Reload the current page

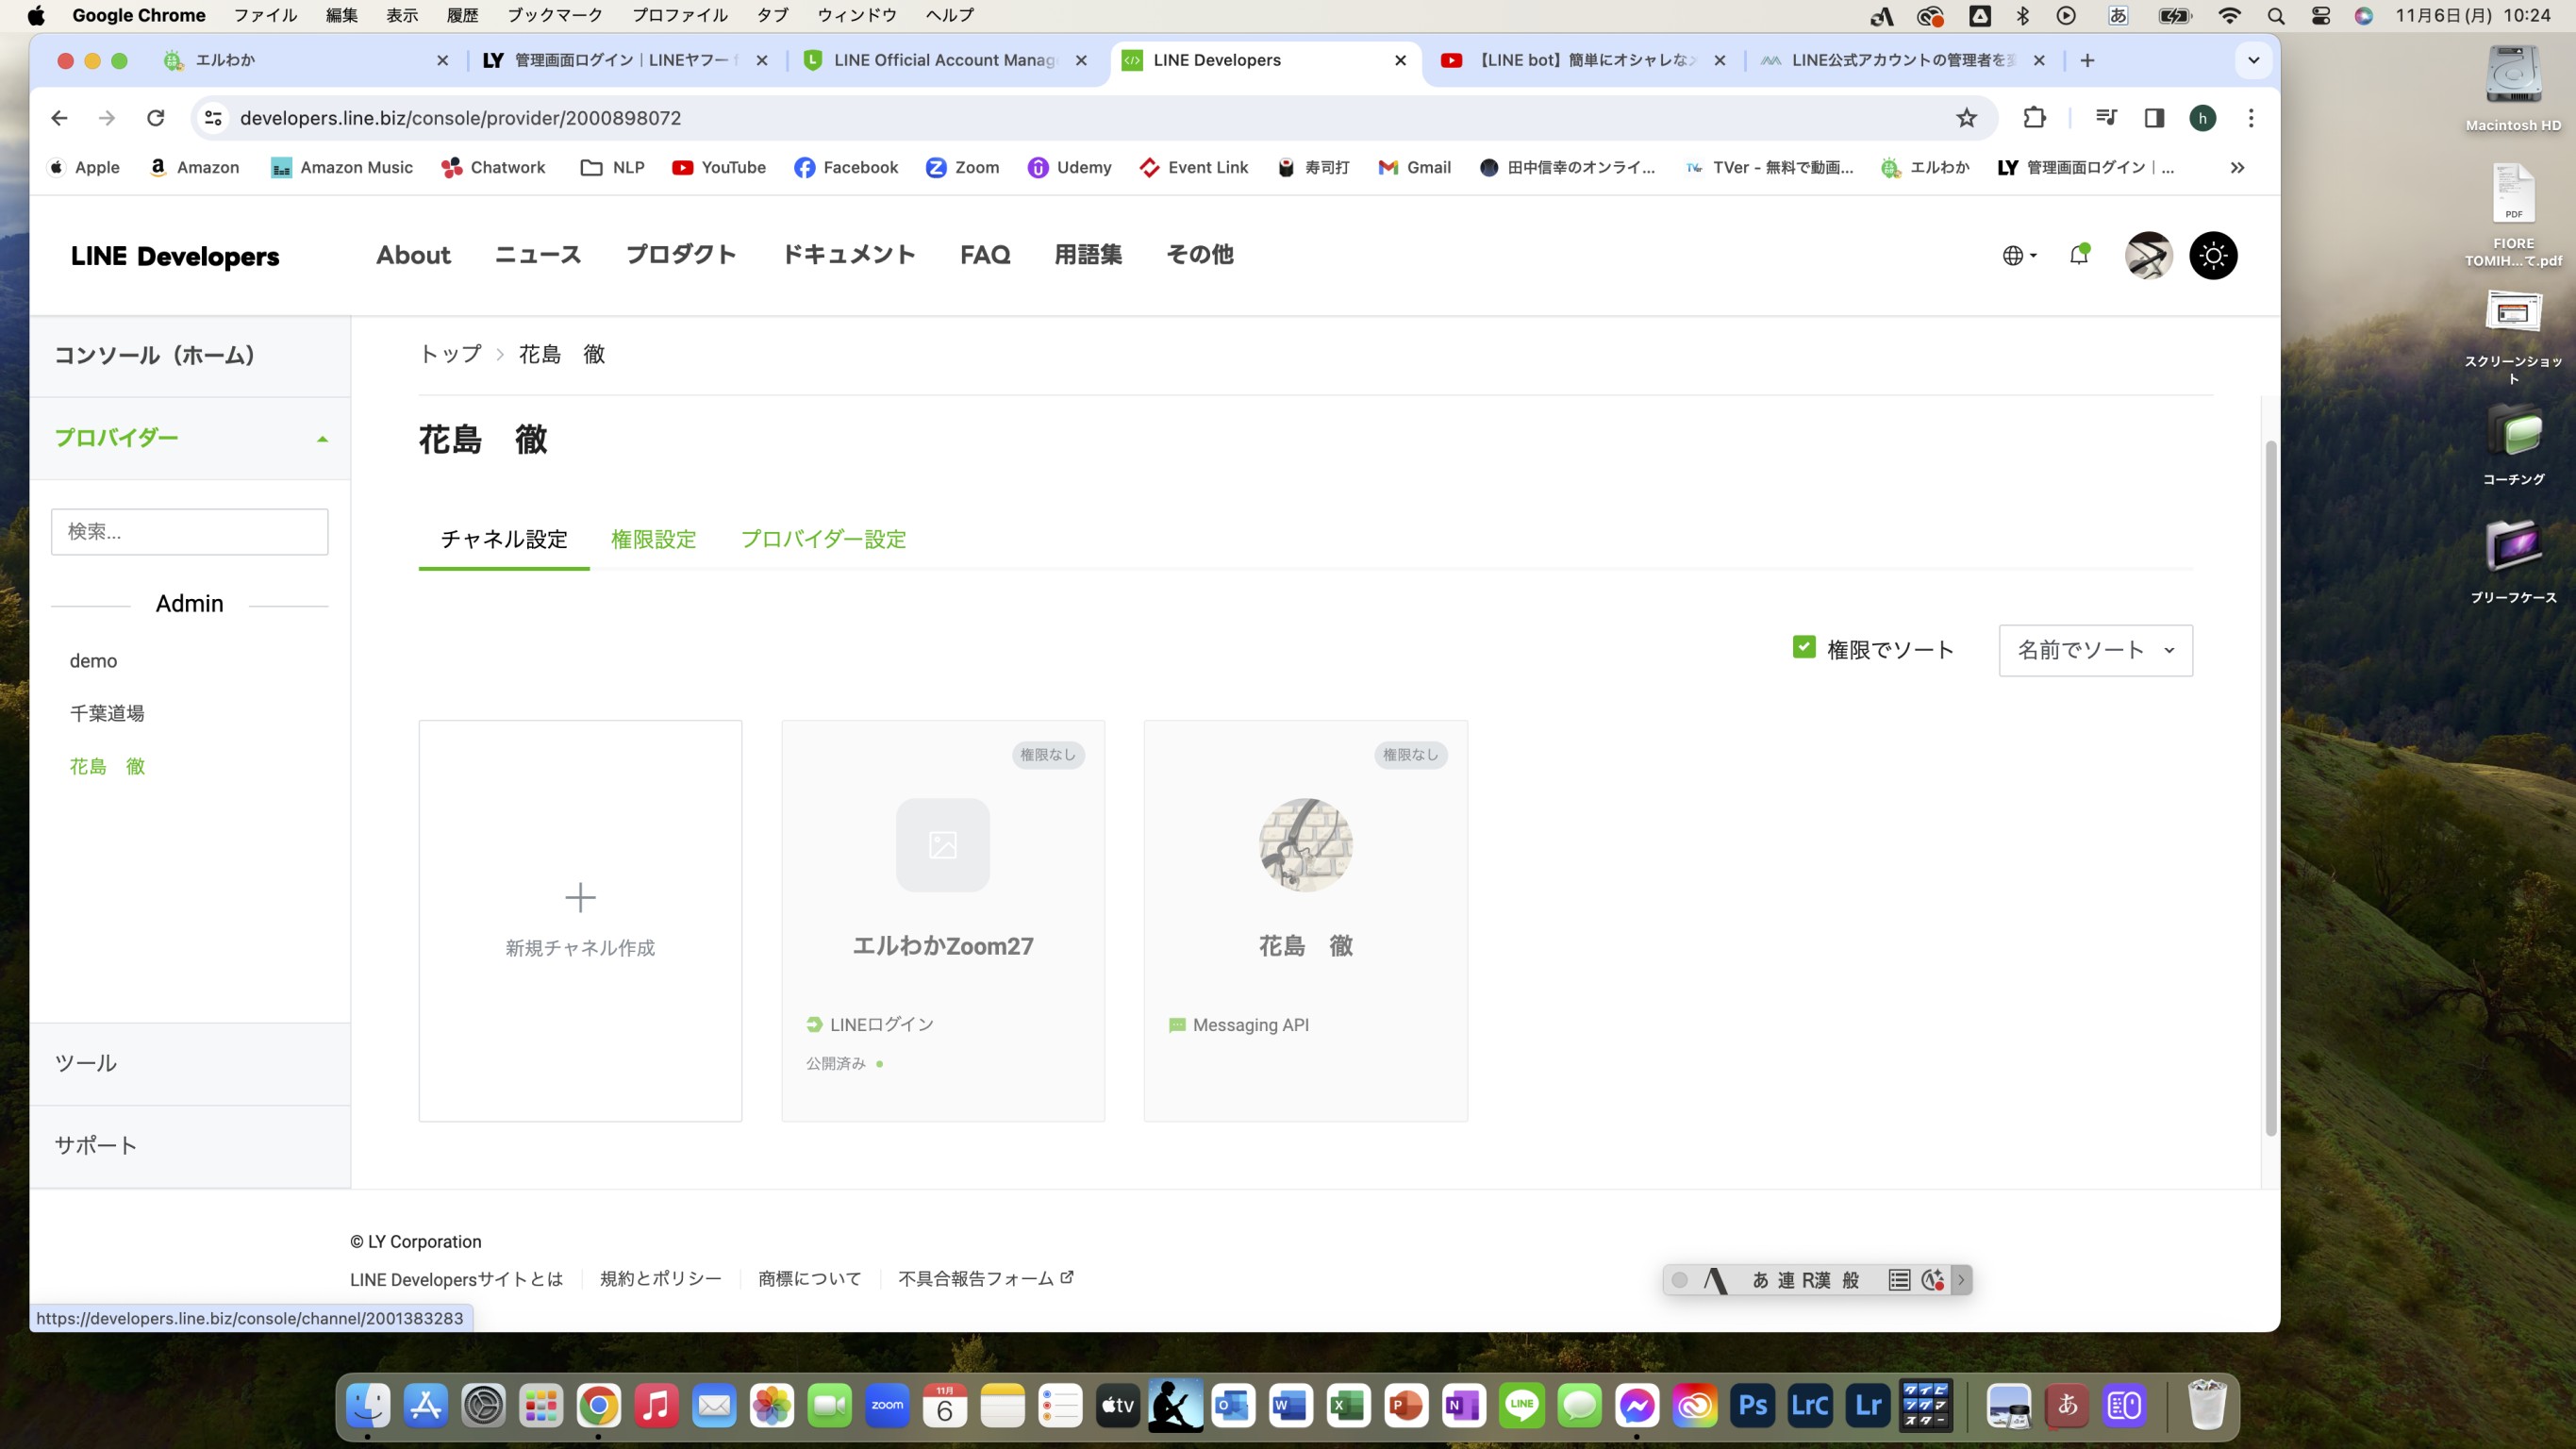tap(155, 118)
